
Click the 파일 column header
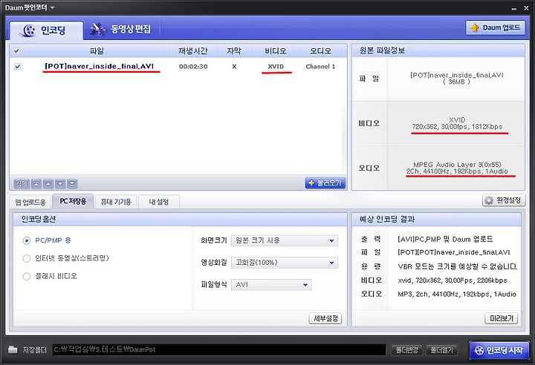coord(97,50)
